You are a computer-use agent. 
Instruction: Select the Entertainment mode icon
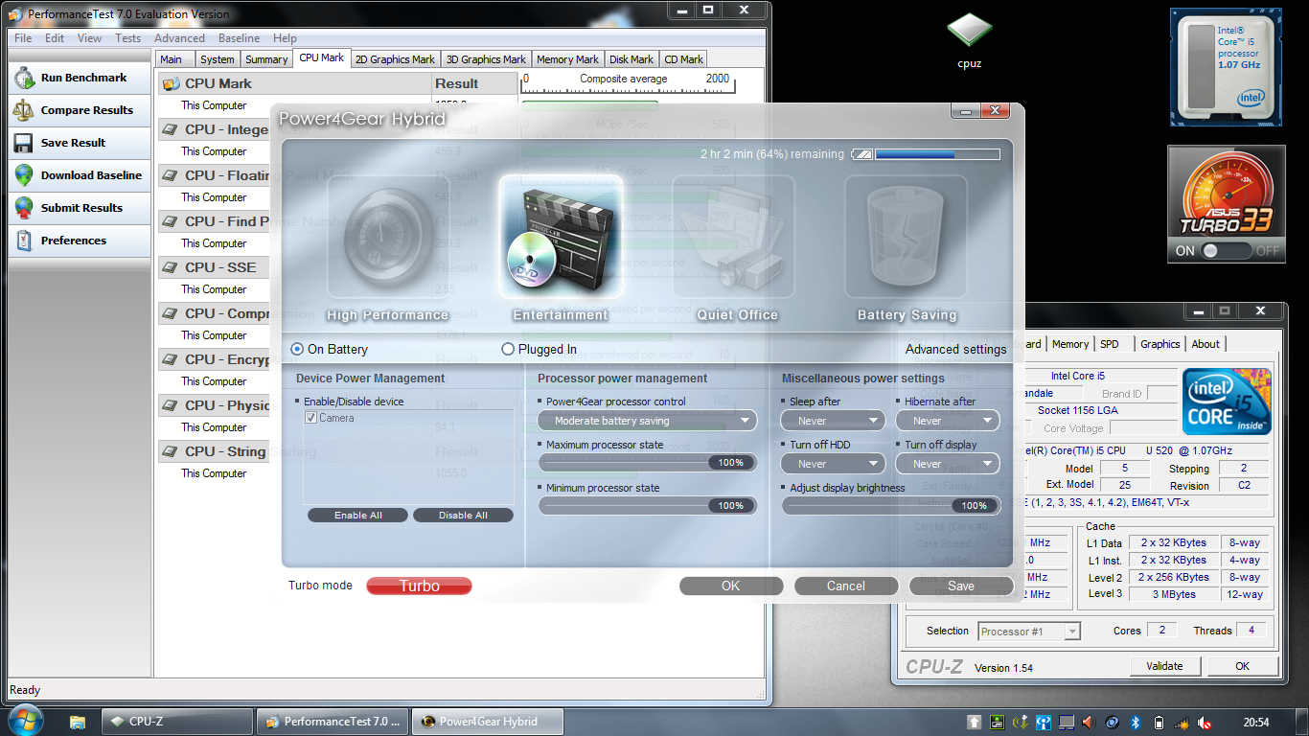pyautogui.click(x=561, y=237)
